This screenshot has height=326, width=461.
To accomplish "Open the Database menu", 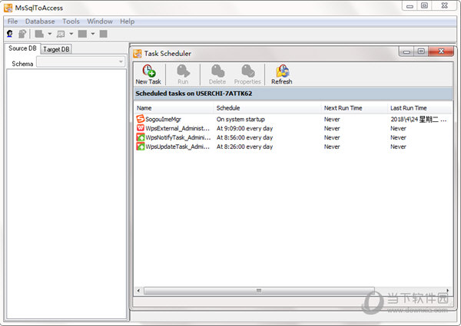I will pos(40,21).
